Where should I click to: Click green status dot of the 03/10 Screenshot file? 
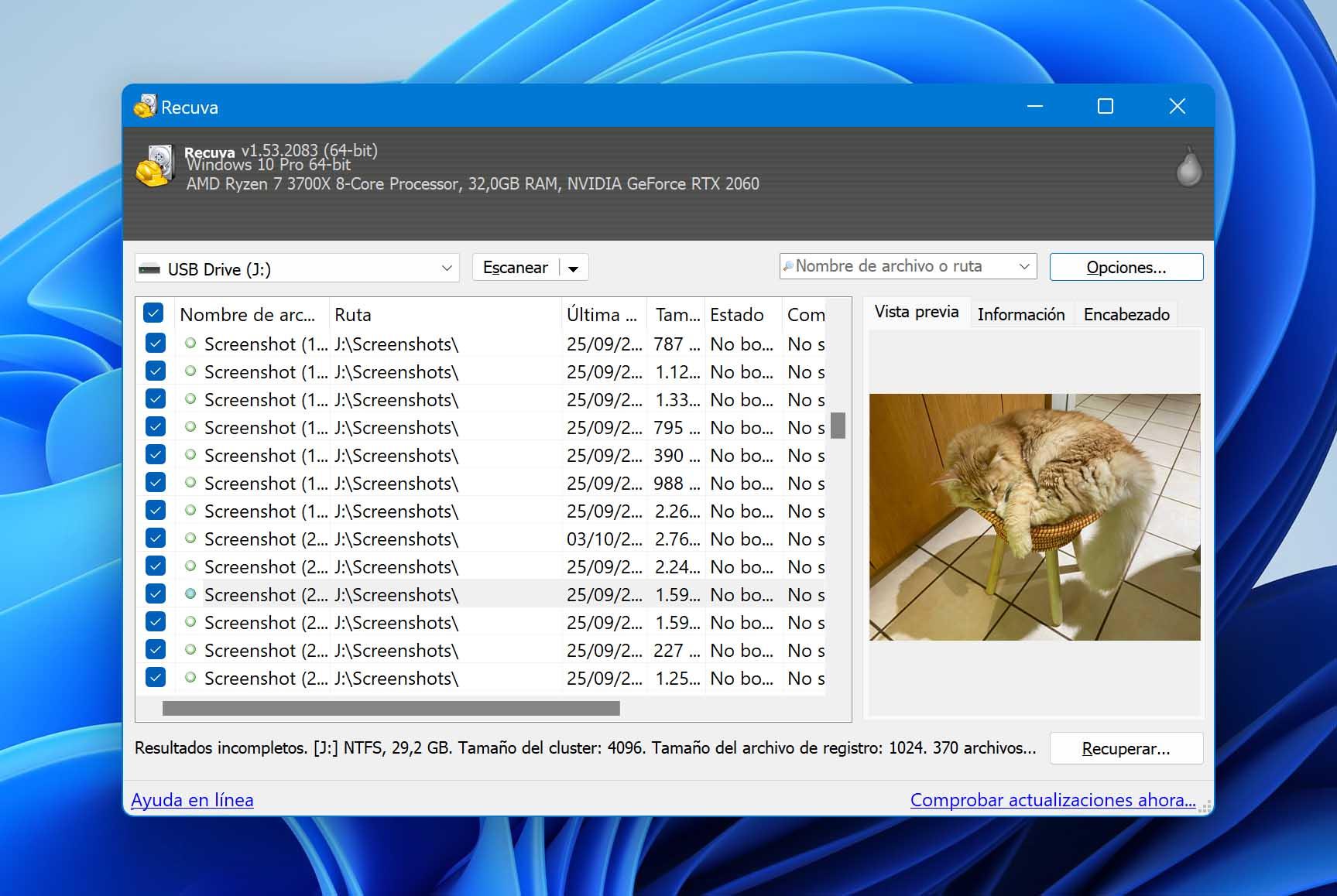[190, 538]
